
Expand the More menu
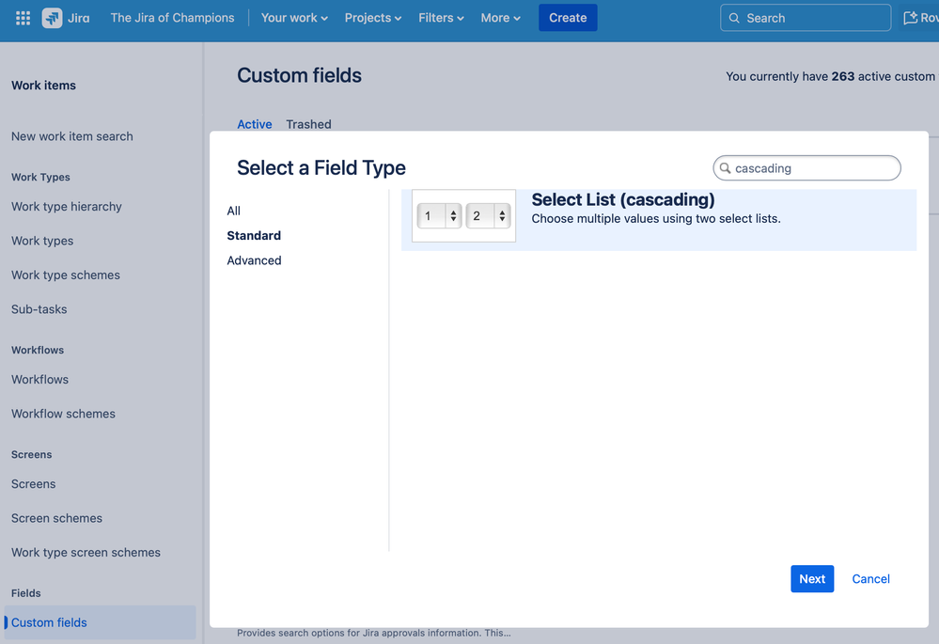[x=500, y=18]
